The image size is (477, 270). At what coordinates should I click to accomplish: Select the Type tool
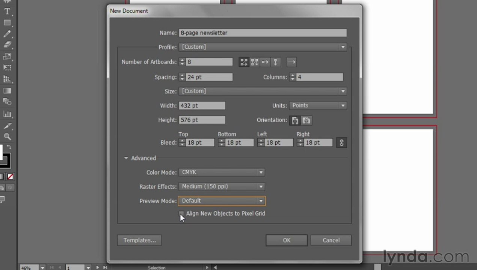click(x=7, y=12)
